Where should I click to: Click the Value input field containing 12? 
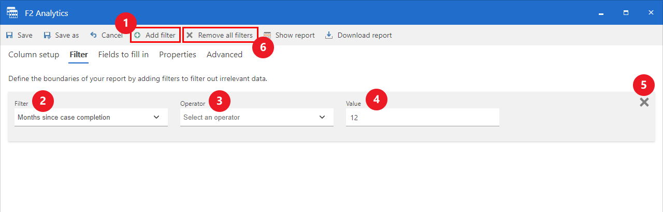422,118
